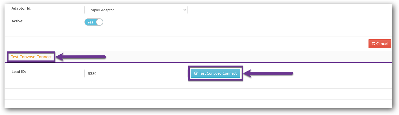Click the 'Yes' text on the Active switch
Image resolution: width=399 pixels, height=115 pixels.
pos(90,22)
